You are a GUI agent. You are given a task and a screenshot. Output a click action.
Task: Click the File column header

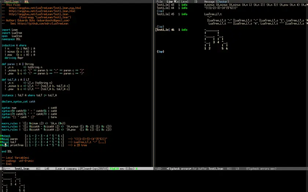(x=159, y=2)
